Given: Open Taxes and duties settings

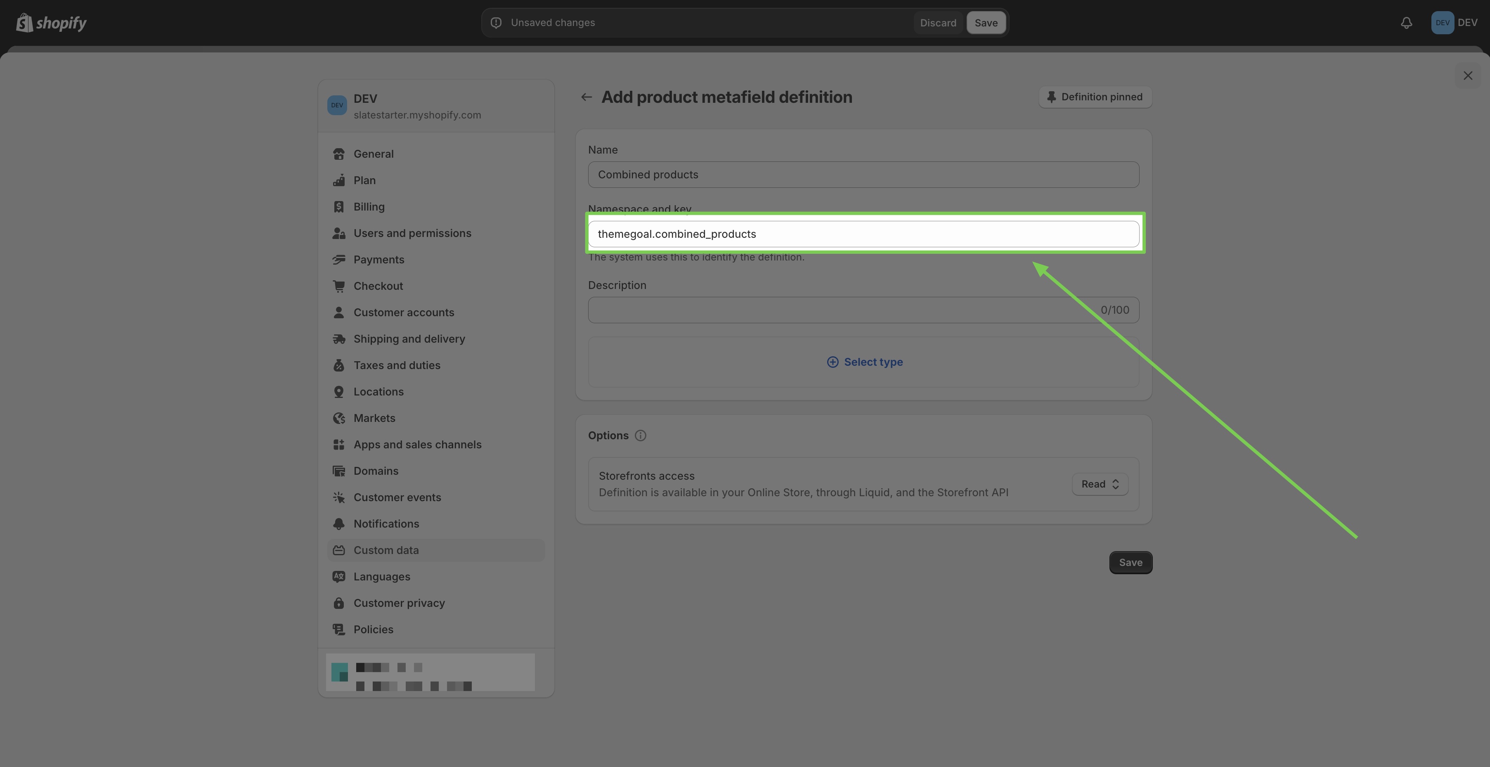Looking at the screenshot, I should (x=436, y=366).
